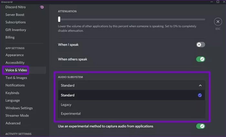Image resolution: width=226 pixels, height=137 pixels.
Task: Open Gift Inventory section
Action: point(15,30)
